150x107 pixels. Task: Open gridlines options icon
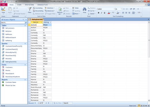[134, 13]
